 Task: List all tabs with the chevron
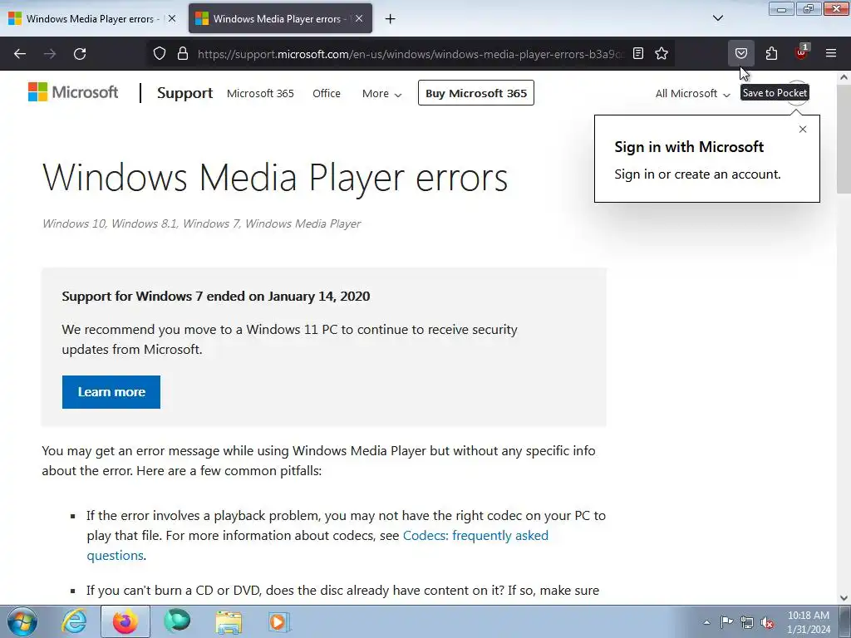718,18
